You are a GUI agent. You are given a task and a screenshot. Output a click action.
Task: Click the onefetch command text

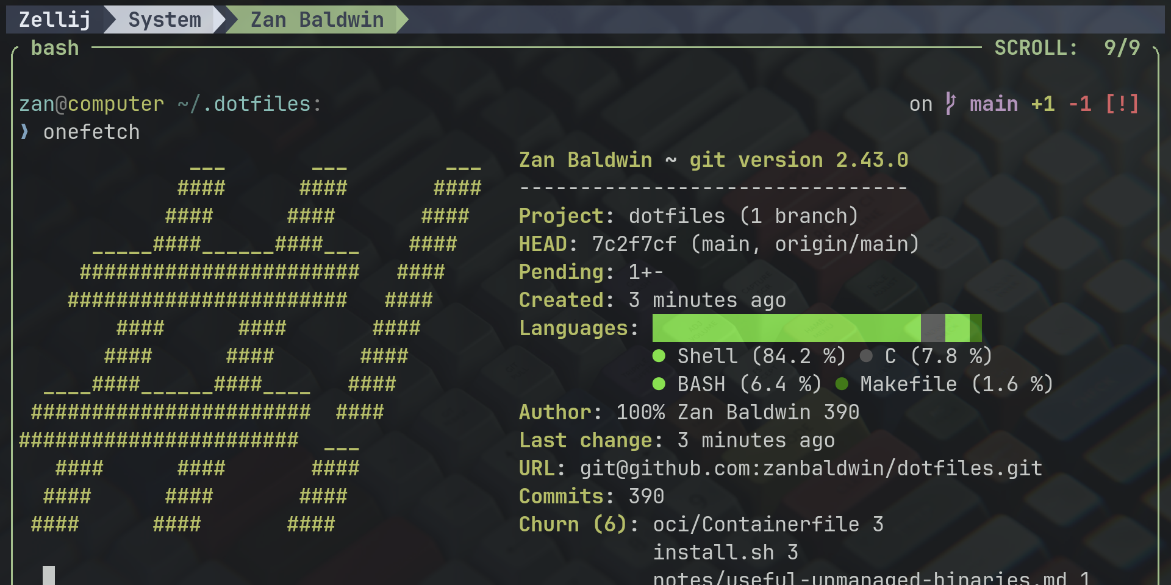pos(91,132)
